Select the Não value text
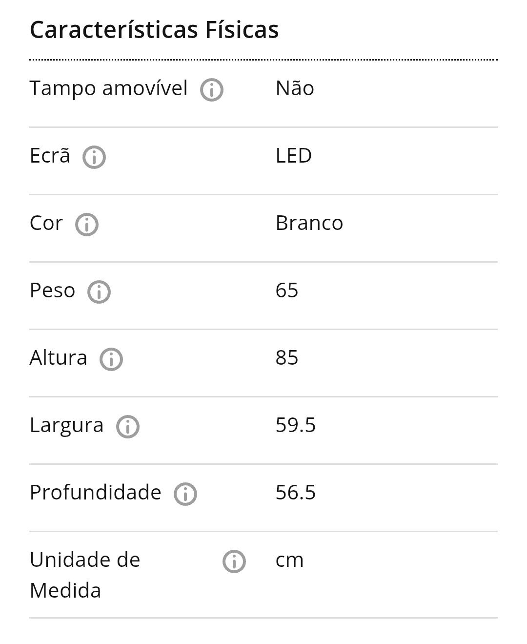The width and height of the screenshot is (527, 644). 295,88
